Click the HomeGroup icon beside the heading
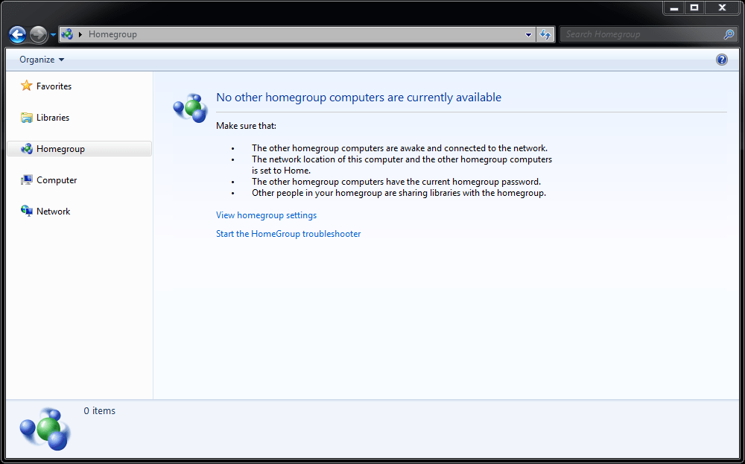The width and height of the screenshot is (745, 464). (x=190, y=107)
